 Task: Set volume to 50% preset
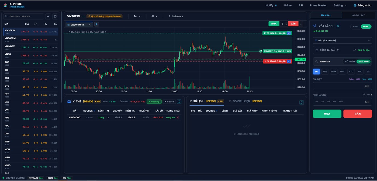[x=334, y=102]
